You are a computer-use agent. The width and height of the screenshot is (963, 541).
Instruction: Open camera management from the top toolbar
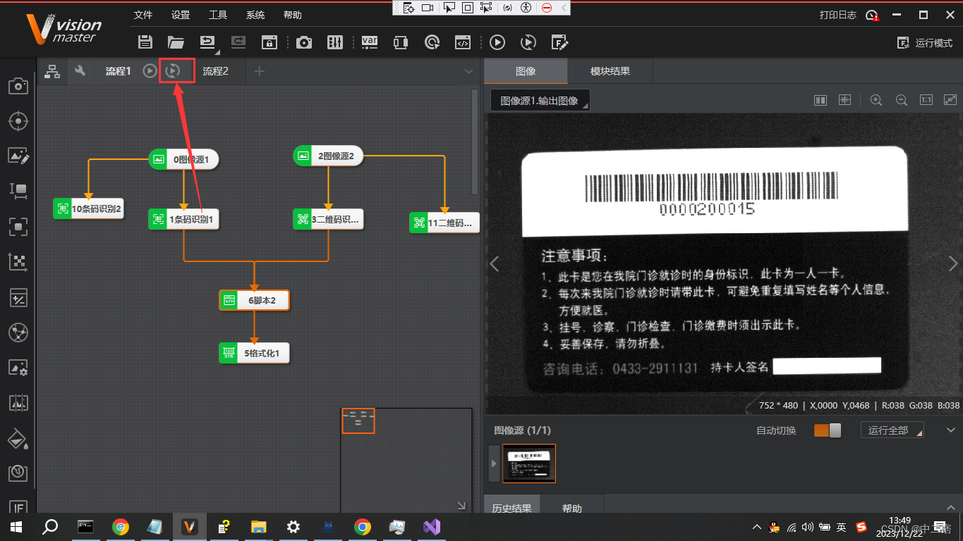click(304, 42)
